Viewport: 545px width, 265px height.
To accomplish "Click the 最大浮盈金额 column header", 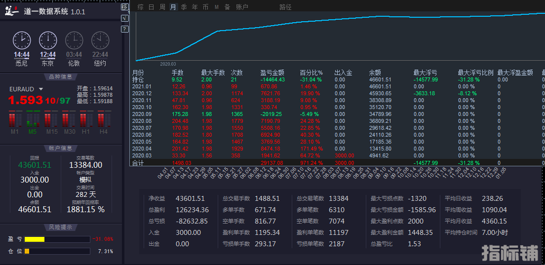I will [x=515, y=73].
